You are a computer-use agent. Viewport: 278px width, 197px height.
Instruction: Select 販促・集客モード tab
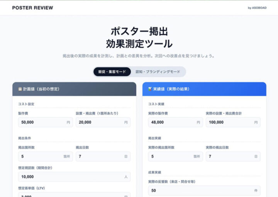point(112,71)
